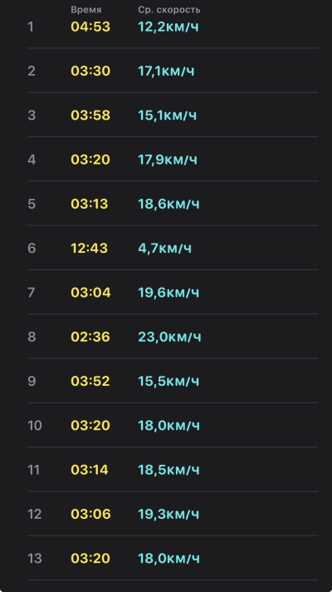332x592 pixels.
Task: Select split 11 time 03:14
Action: click(90, 470)
